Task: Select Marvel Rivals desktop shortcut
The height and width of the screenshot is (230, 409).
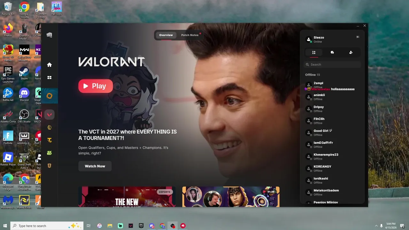Action: (24, 202)
